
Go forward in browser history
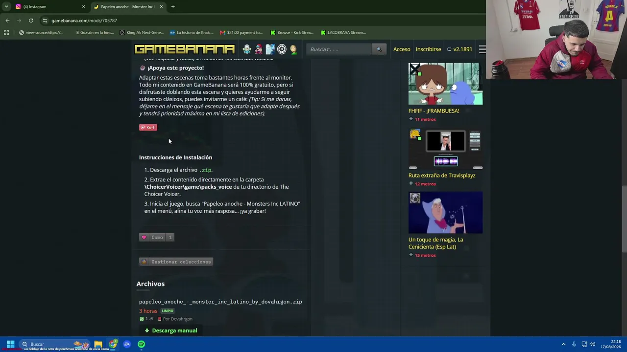pos(19,21)
